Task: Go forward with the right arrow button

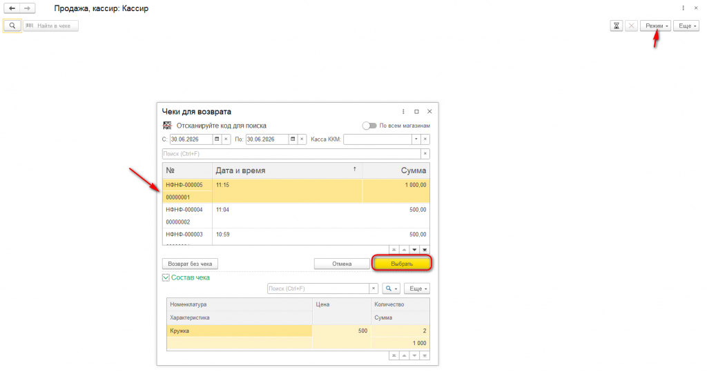Action: tap(27, 8)
